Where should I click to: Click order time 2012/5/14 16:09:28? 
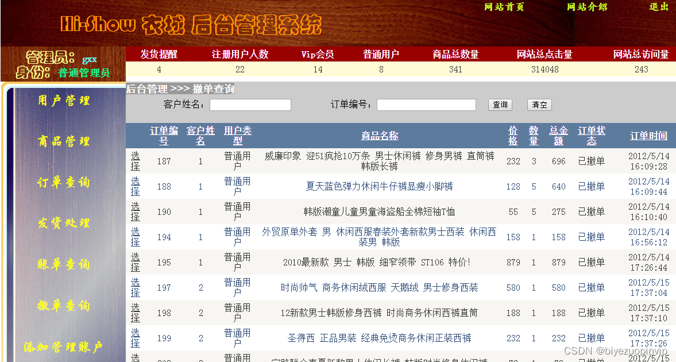click(x=648, y=161)
